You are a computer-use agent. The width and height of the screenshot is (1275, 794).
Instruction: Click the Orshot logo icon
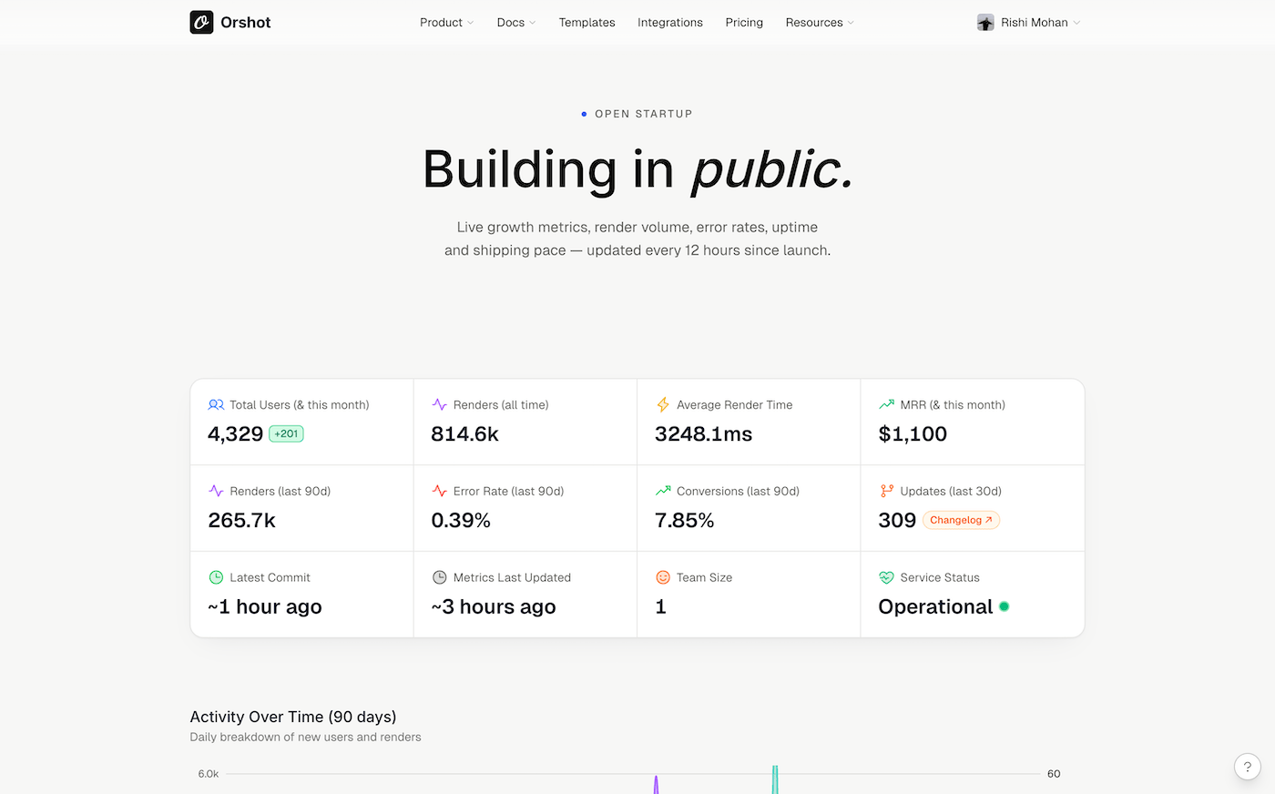coord(201,23)
